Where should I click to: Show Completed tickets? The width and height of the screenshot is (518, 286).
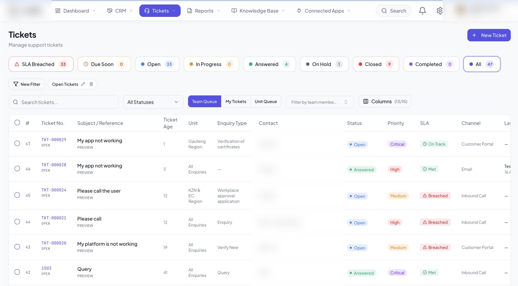coord(431,64)
